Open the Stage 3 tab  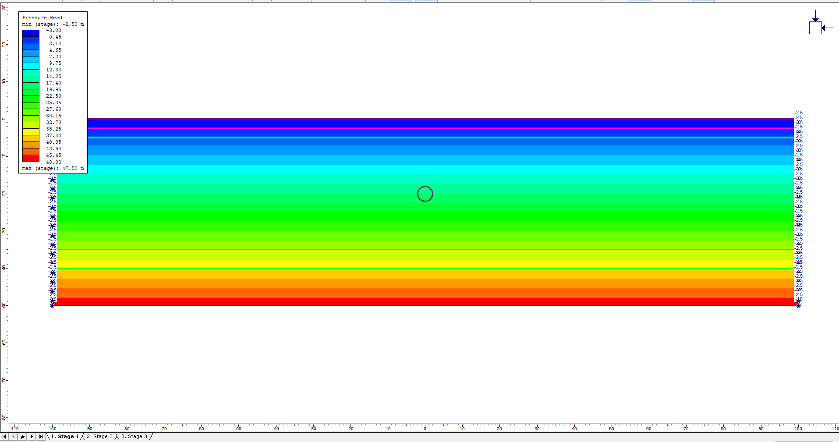135,436
